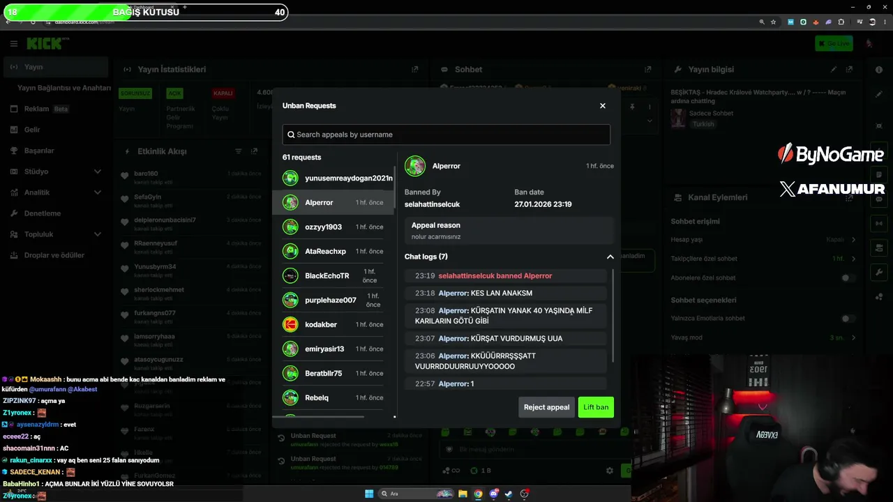Open the Etkinlik Akışı filter icon
Image resolution: width=893 pixels, height=502 pixels.
pyautogui.click(x=238, y=151)
